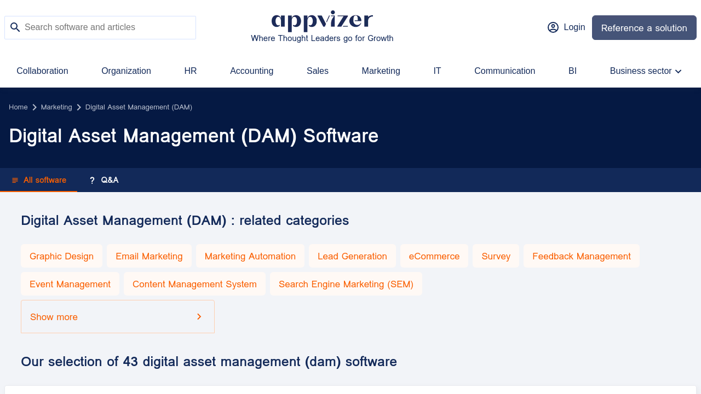Click the user account icon beside Login
Screen dimensions: 701x394
point(553,27)
